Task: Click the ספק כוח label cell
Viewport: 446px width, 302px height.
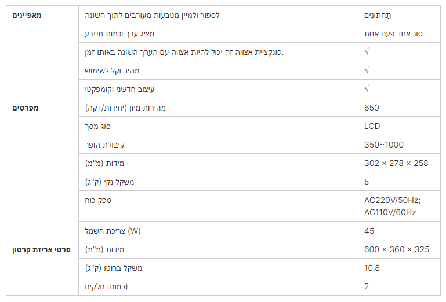Action: pos(218,206)
